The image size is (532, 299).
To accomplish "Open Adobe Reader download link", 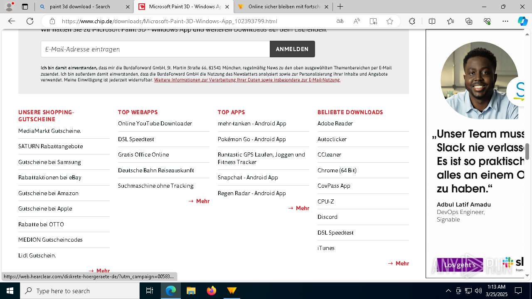I will pyautogui.click(x=335, y=123).
